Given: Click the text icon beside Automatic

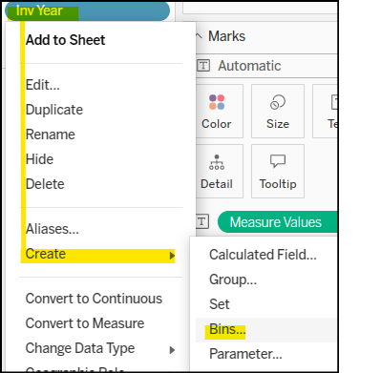Looking at the screenshot, I should click(x=203, y=66).
